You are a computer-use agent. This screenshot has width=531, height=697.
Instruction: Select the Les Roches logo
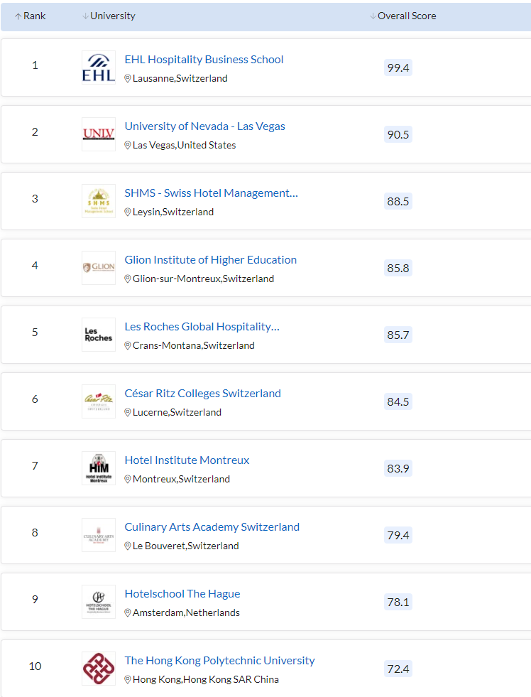(99, 334)
